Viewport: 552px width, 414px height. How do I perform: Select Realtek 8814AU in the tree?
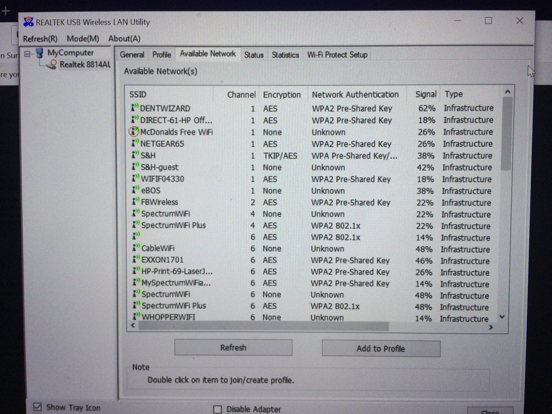85,65
